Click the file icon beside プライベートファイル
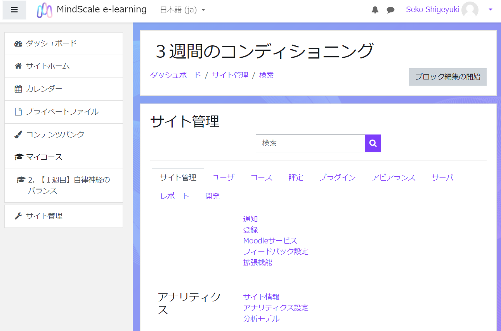Viewport: 501px width, 331px height. click(x=18, y=112)
